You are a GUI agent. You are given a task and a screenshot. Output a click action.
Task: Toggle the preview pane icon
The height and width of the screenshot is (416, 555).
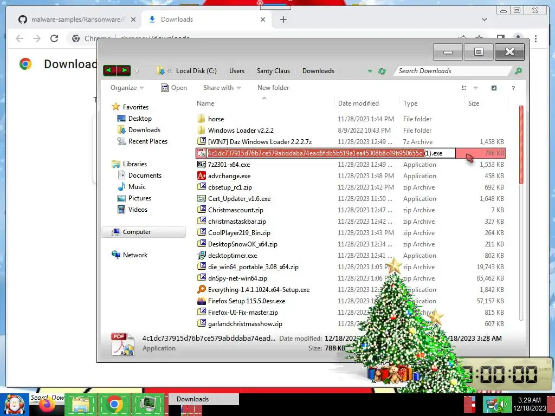(494, 88)
